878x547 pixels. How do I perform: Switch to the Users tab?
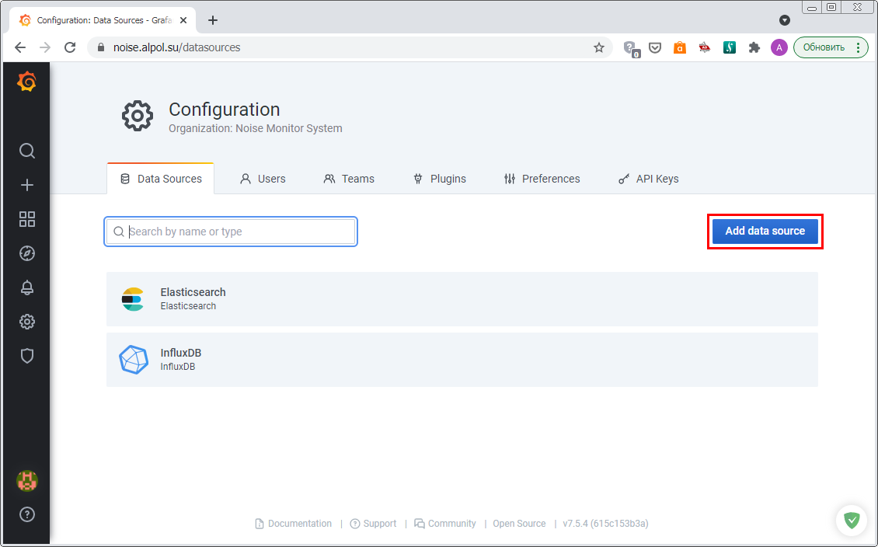click(x=263, y=179)
